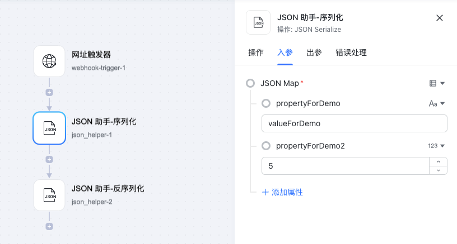Increase propertyForDemo2 value with up stepper
This screenshot has height=244, width=457.
point(439,162)
